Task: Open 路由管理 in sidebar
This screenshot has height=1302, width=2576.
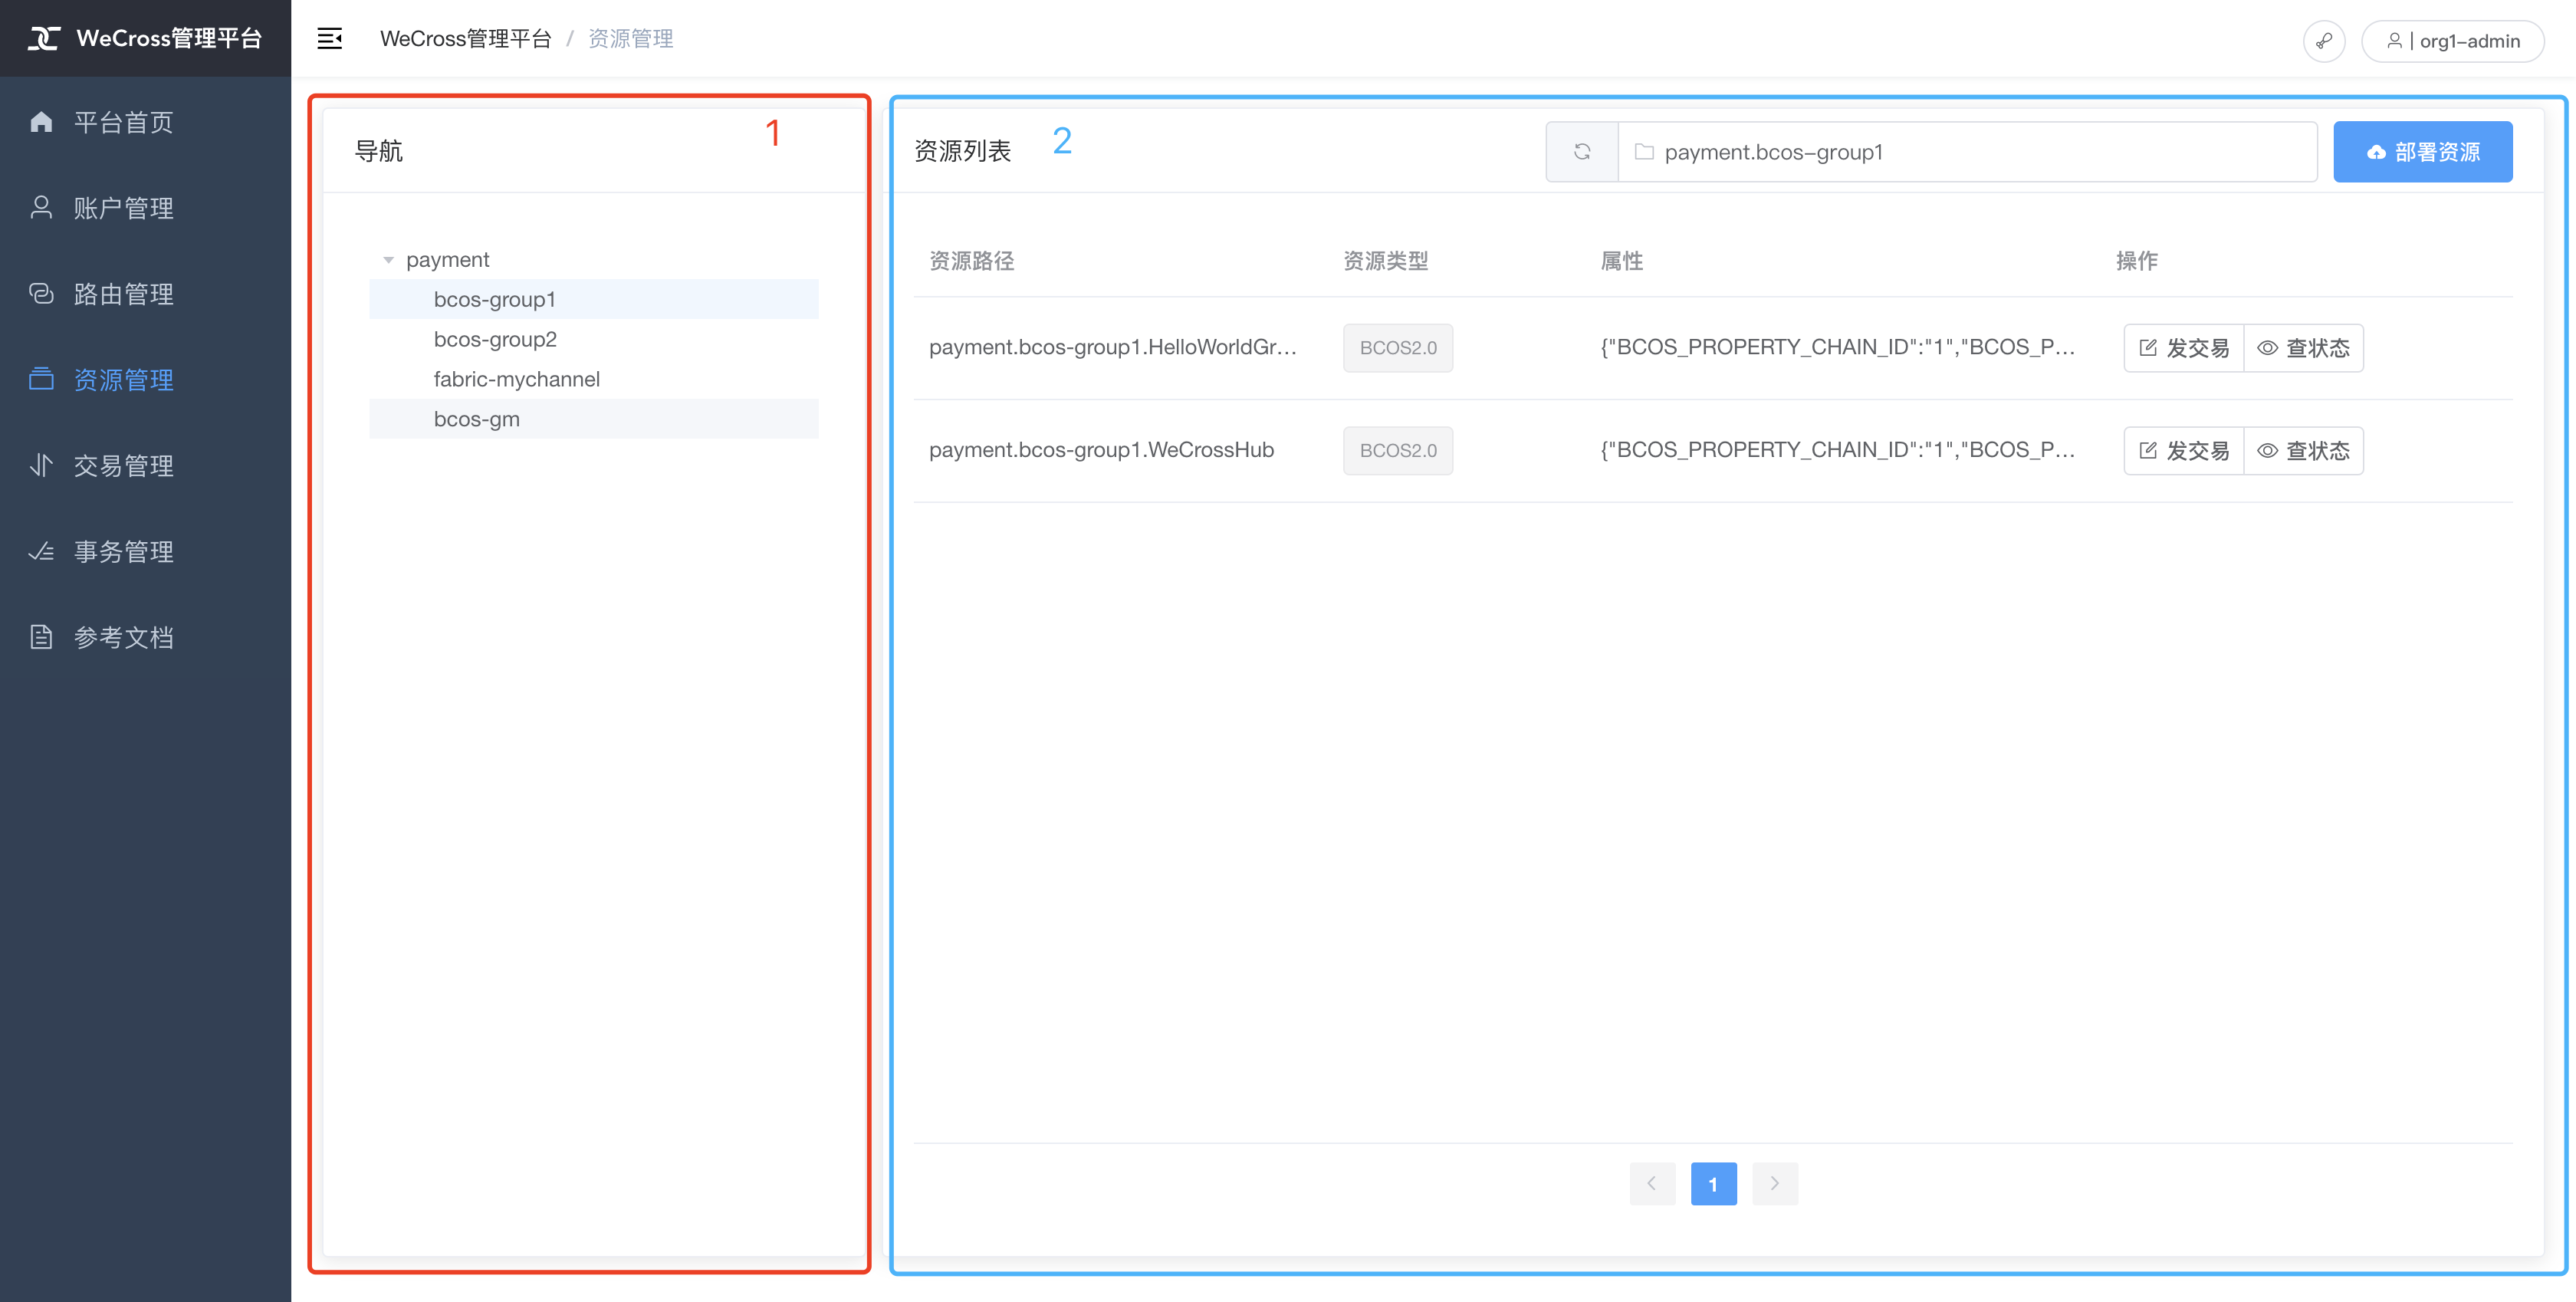Action: click(145, 294)
